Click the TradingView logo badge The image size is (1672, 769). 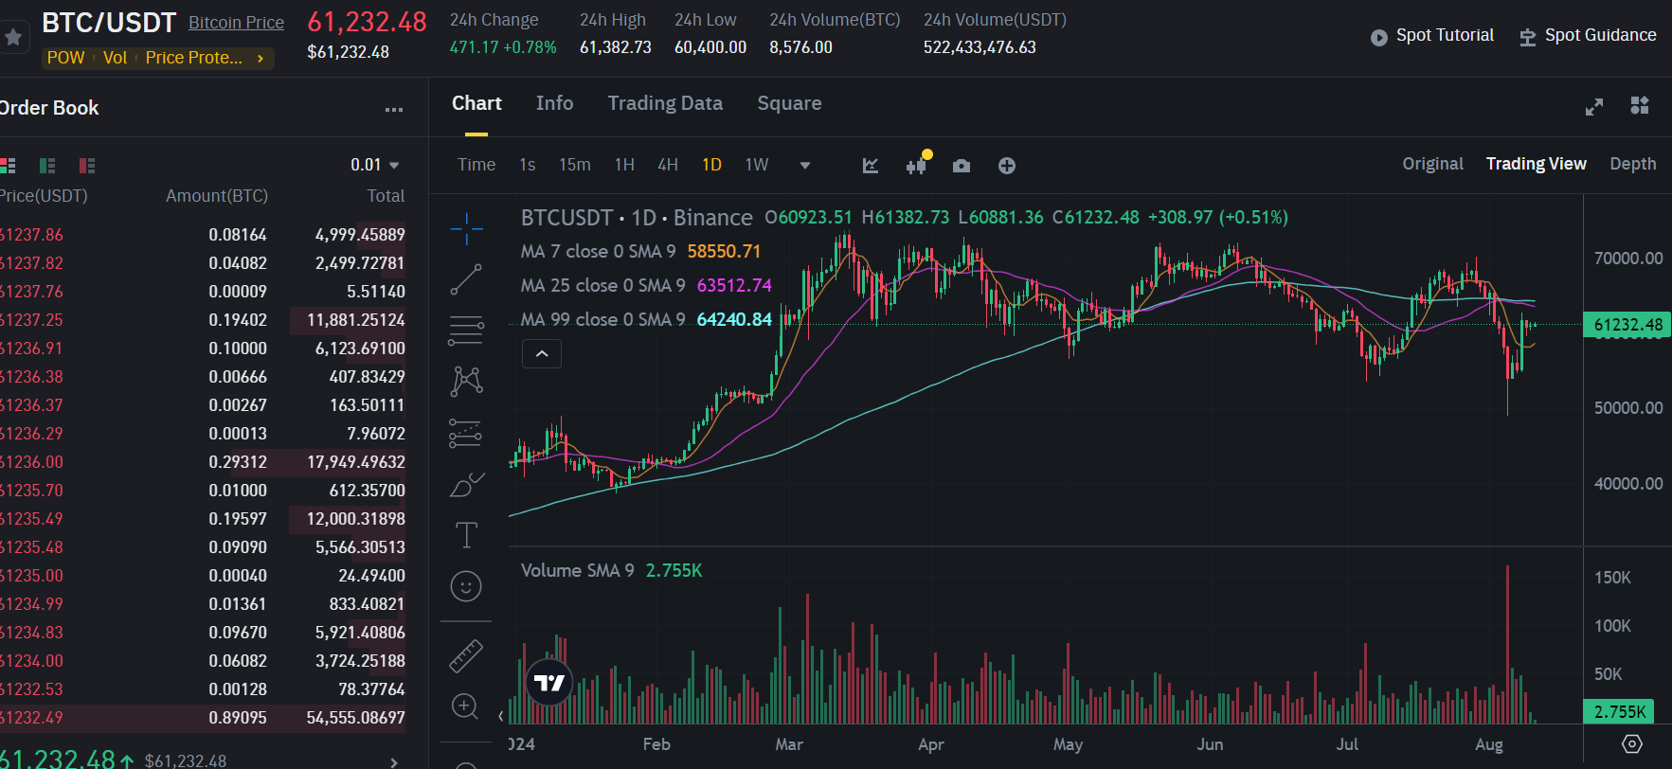point(549,682)
